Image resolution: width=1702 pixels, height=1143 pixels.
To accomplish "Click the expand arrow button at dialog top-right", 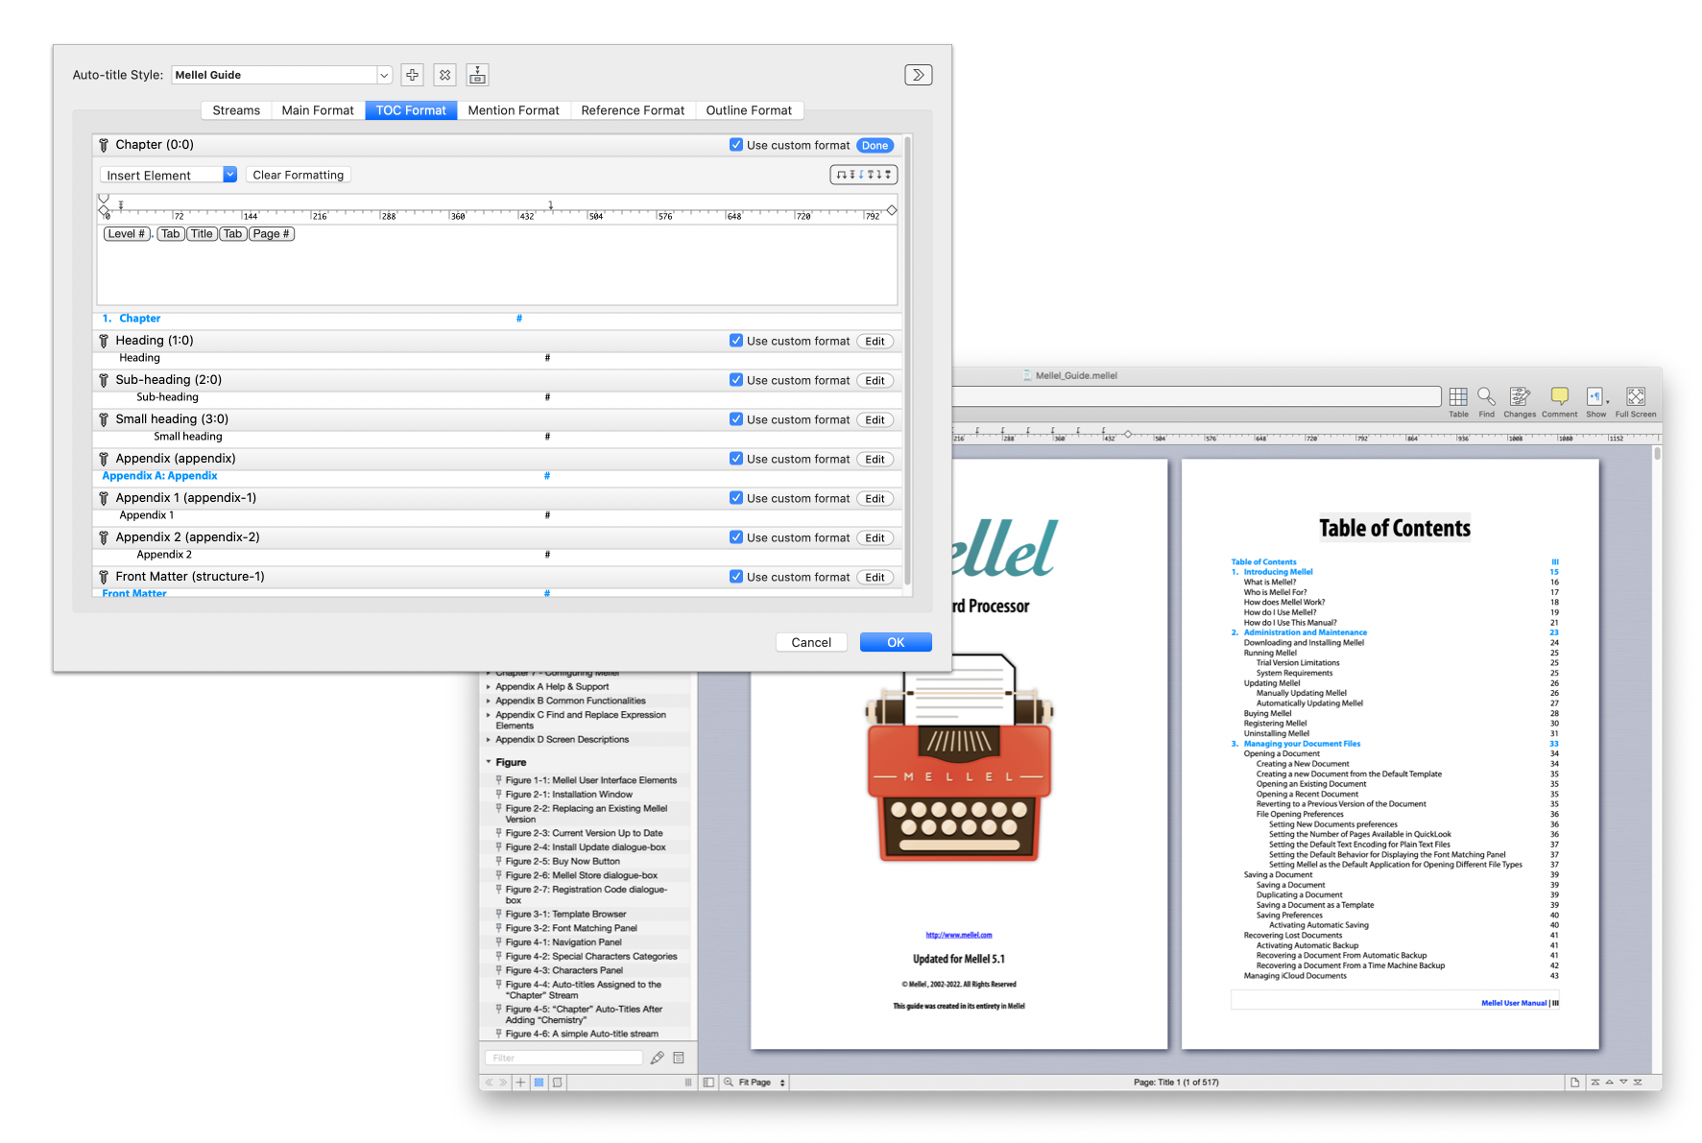I will 918,75.
